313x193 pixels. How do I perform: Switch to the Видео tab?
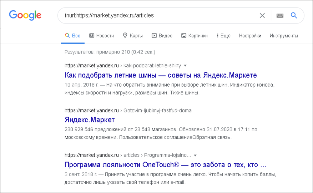pos(162,36)
